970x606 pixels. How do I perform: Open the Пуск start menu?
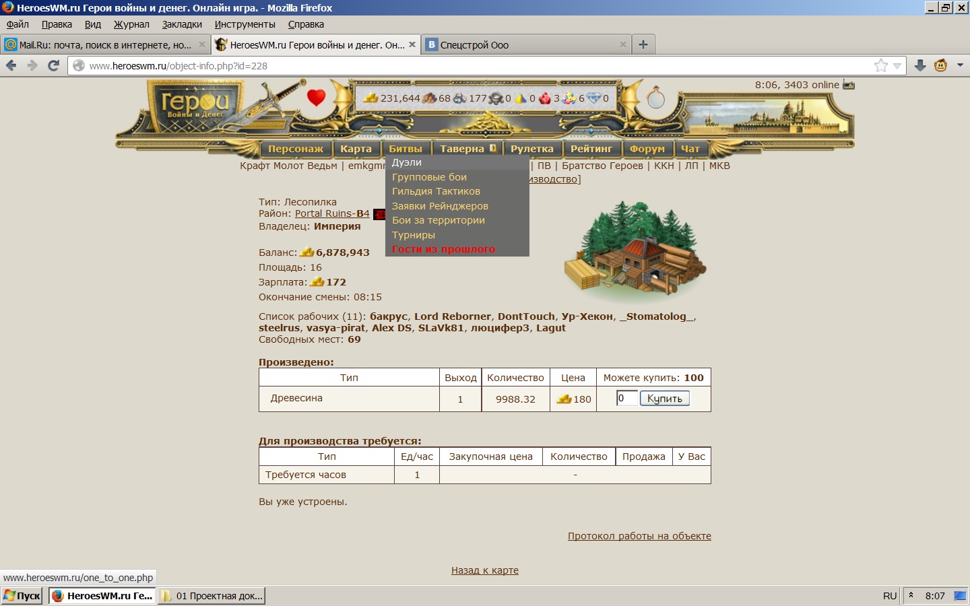coord(22,596)
